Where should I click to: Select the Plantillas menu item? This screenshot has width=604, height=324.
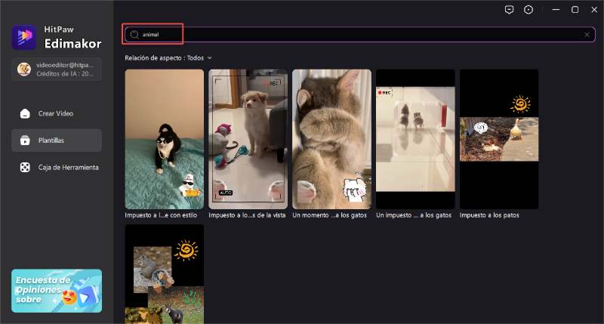57,140
